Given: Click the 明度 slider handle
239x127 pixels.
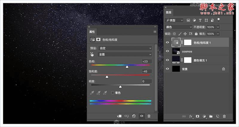Looking at the screenshot, I should [x=120, y=87].
